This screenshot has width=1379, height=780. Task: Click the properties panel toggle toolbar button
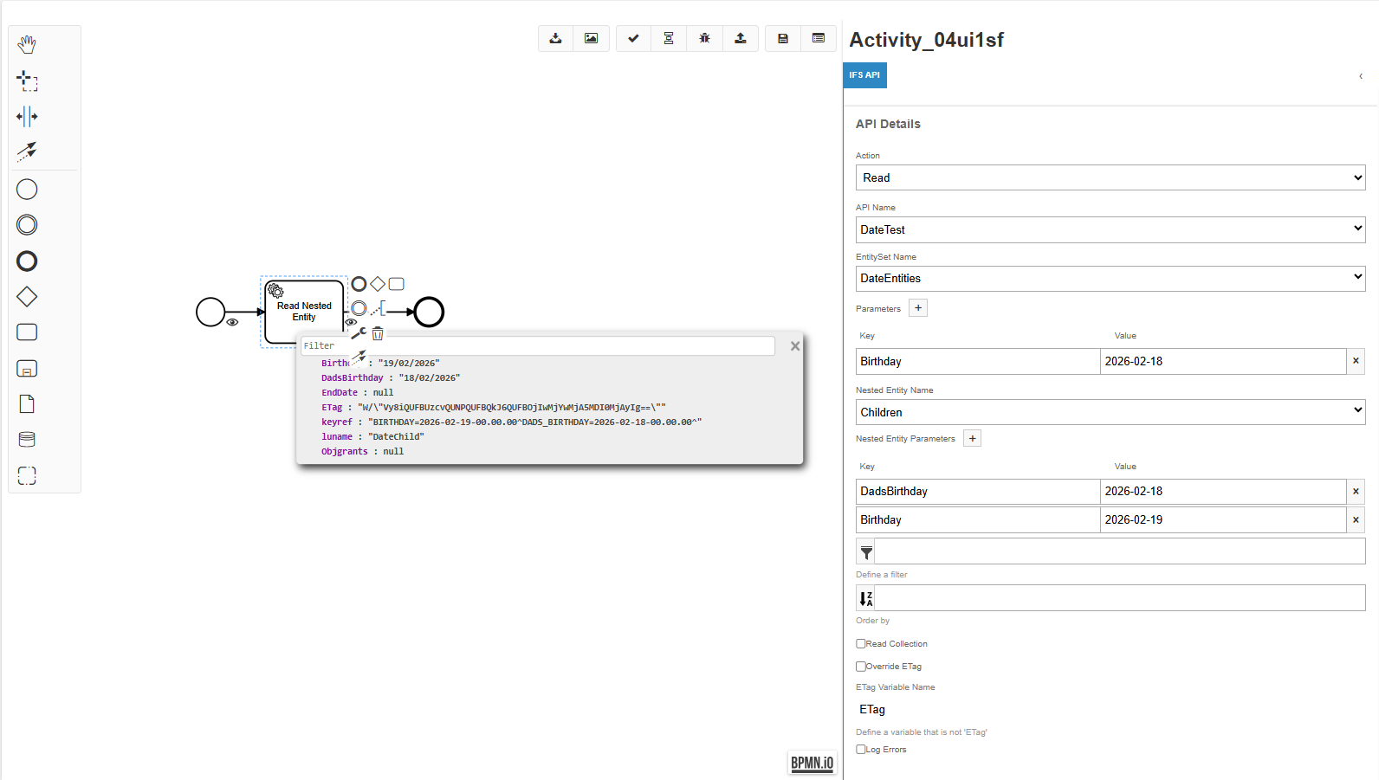[x=819, y=38]
